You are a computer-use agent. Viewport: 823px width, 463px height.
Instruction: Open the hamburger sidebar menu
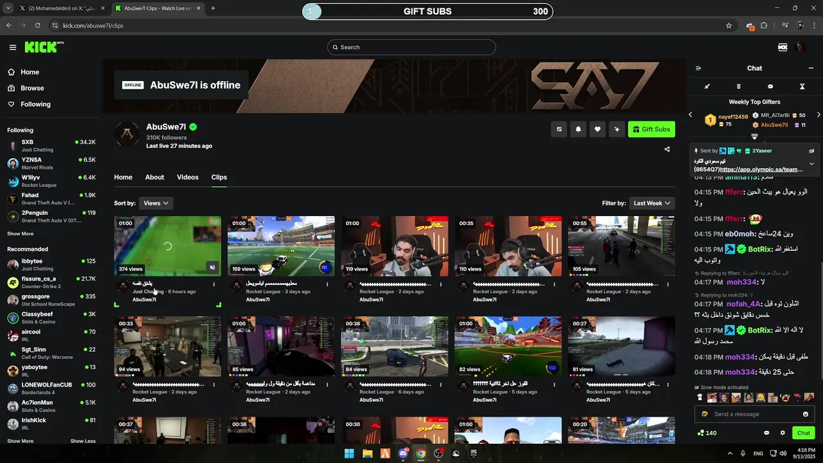(13, 47)
